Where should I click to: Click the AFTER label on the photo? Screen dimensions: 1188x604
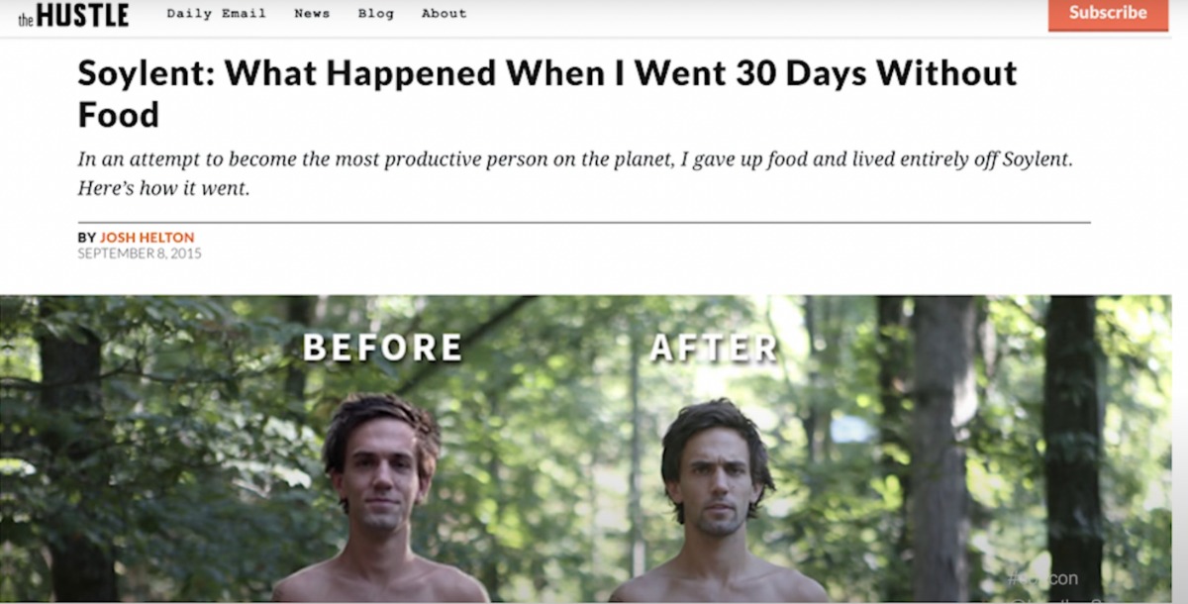coord(714,348)
